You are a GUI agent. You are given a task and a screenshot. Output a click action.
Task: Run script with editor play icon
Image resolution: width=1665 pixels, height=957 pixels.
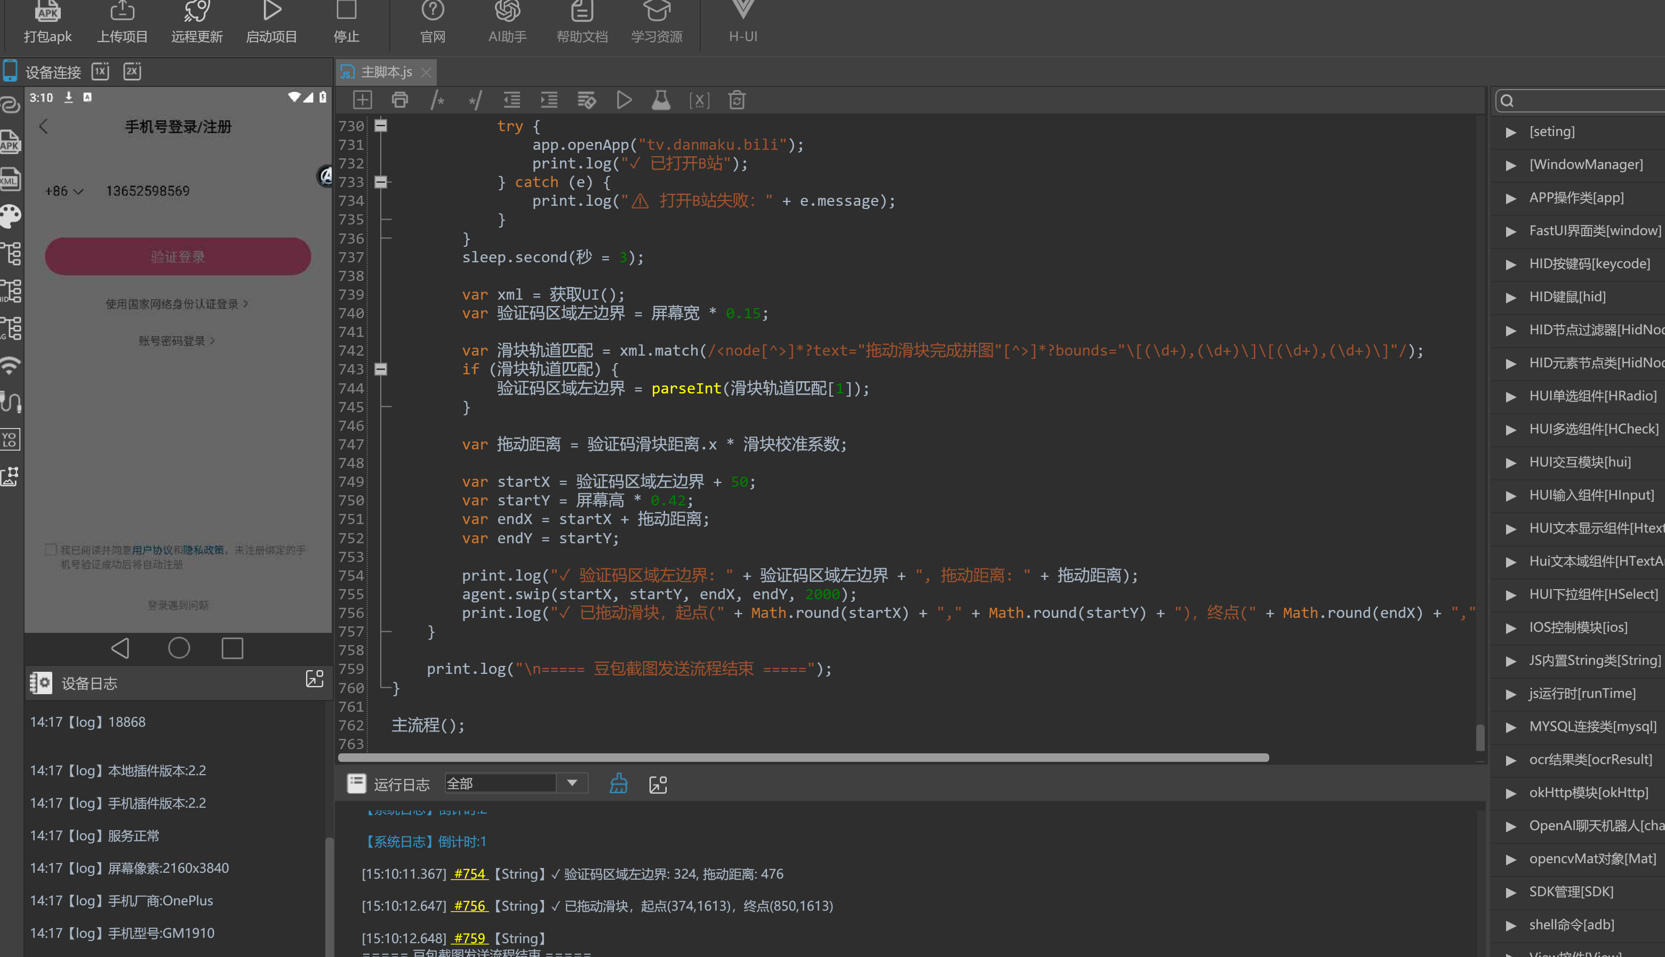624,100
